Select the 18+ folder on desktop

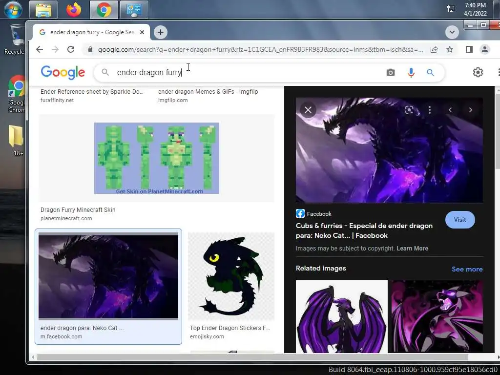[17, 140]
